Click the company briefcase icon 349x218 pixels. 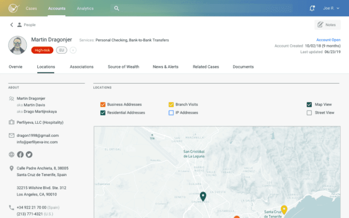[x=11, y=122]
